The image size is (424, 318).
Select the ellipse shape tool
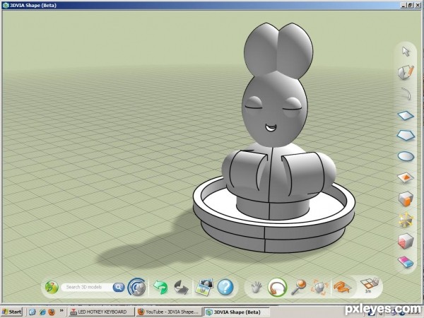[406, 156]
